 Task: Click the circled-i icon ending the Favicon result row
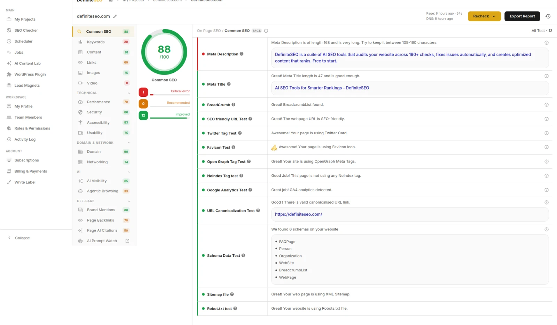(x=547, y=147)
